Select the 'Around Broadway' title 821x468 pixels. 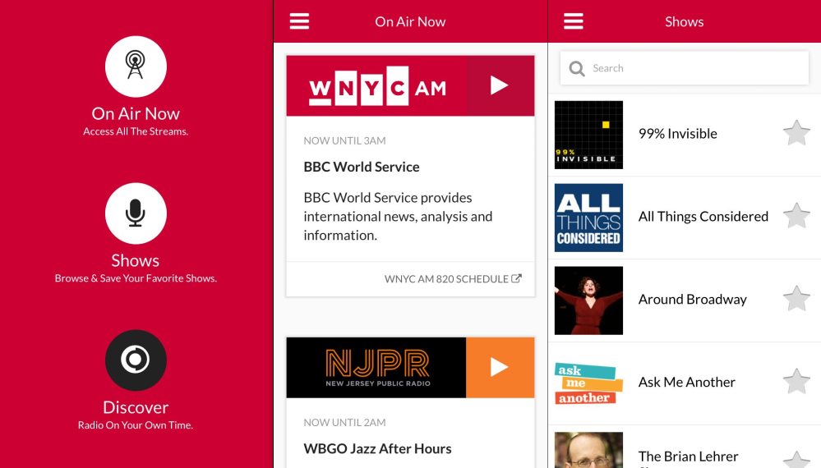[x=692, y=300]
